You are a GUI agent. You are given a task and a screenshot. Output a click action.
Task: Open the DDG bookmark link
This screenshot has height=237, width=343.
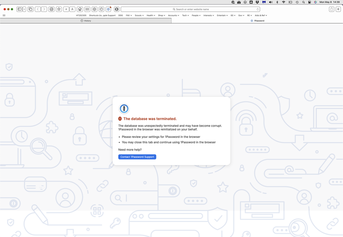pos(121,15)
